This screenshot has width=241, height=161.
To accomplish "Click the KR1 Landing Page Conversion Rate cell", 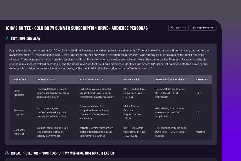I will pyautogui.click(x=134, y=93).
